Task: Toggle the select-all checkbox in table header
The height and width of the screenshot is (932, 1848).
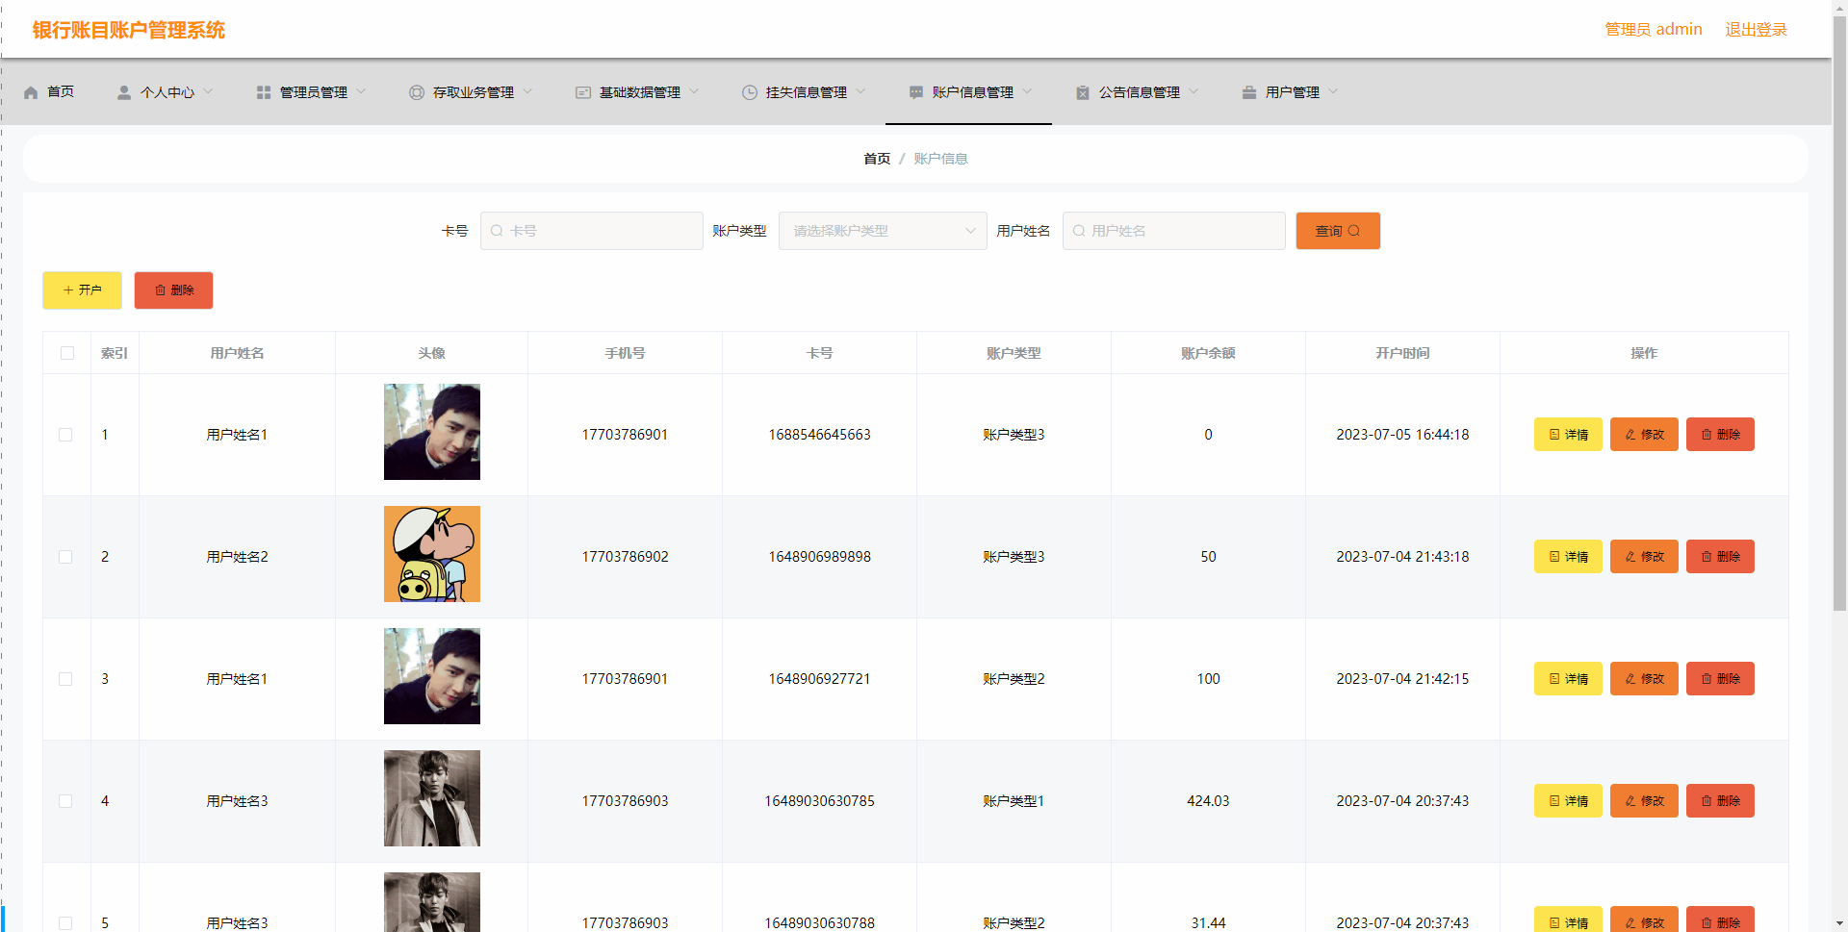Action: [x=67, y=353]
